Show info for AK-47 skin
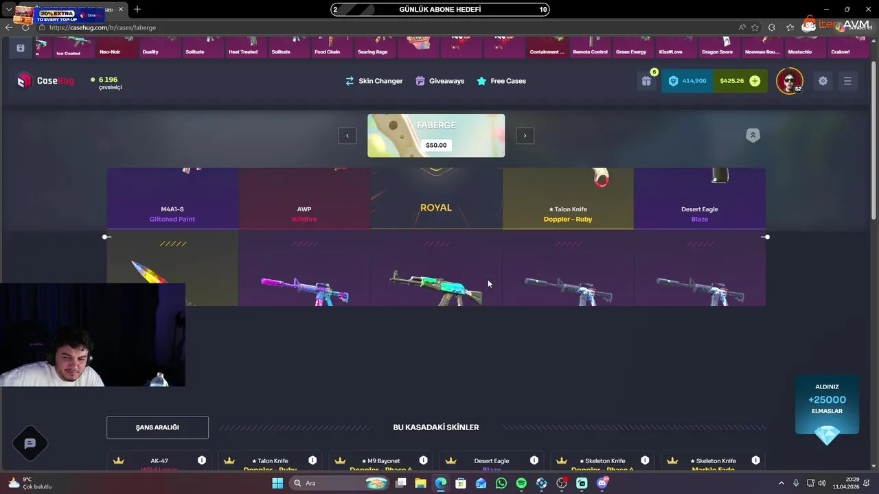Image resolution: width=879 pixels, height=494 pixels. (x=202, y=460)
